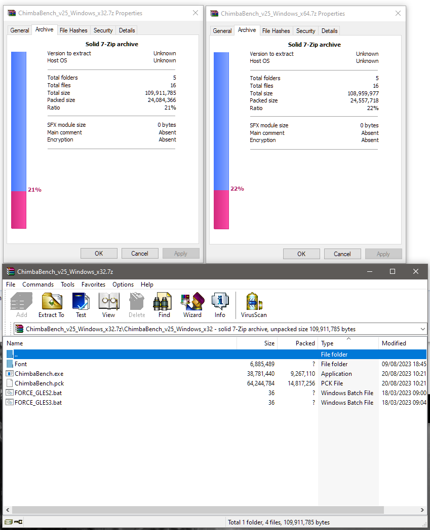Image resolution: width=430 pixels, height=530 pixels.
Task: Open the Help menu
Action: pos(147,284)
